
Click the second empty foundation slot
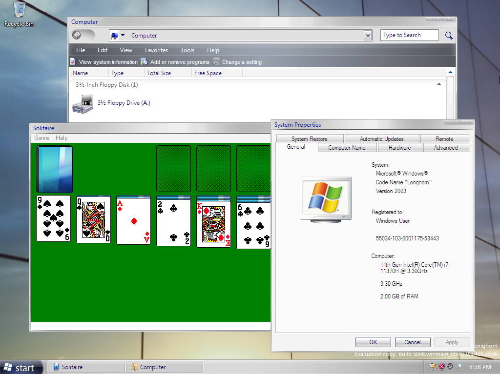pyautogui.click(x=214, y=169)
